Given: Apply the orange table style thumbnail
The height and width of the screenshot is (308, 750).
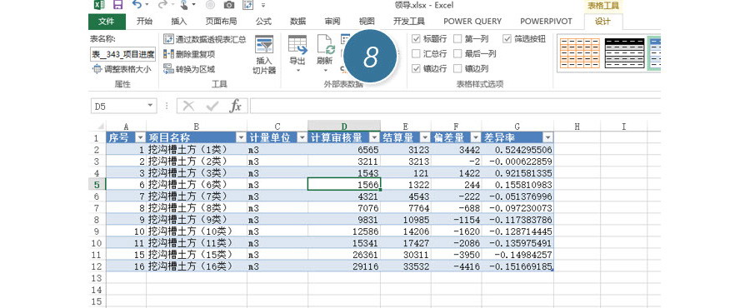Looking at the screenshot, I should (x=580, y=52).
